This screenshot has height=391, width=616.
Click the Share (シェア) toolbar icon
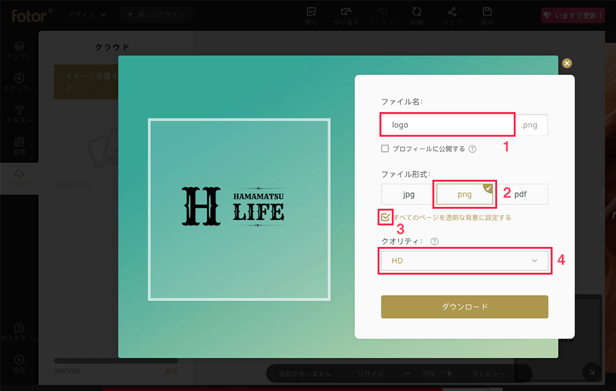point(452,16)
